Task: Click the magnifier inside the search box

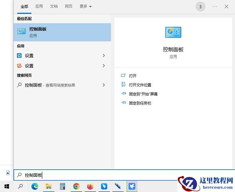Action: click(19, 175)
